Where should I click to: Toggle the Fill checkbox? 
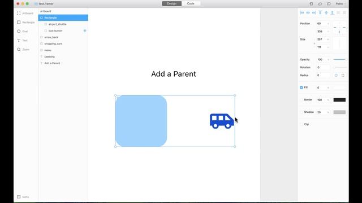(x=301, y=88)
